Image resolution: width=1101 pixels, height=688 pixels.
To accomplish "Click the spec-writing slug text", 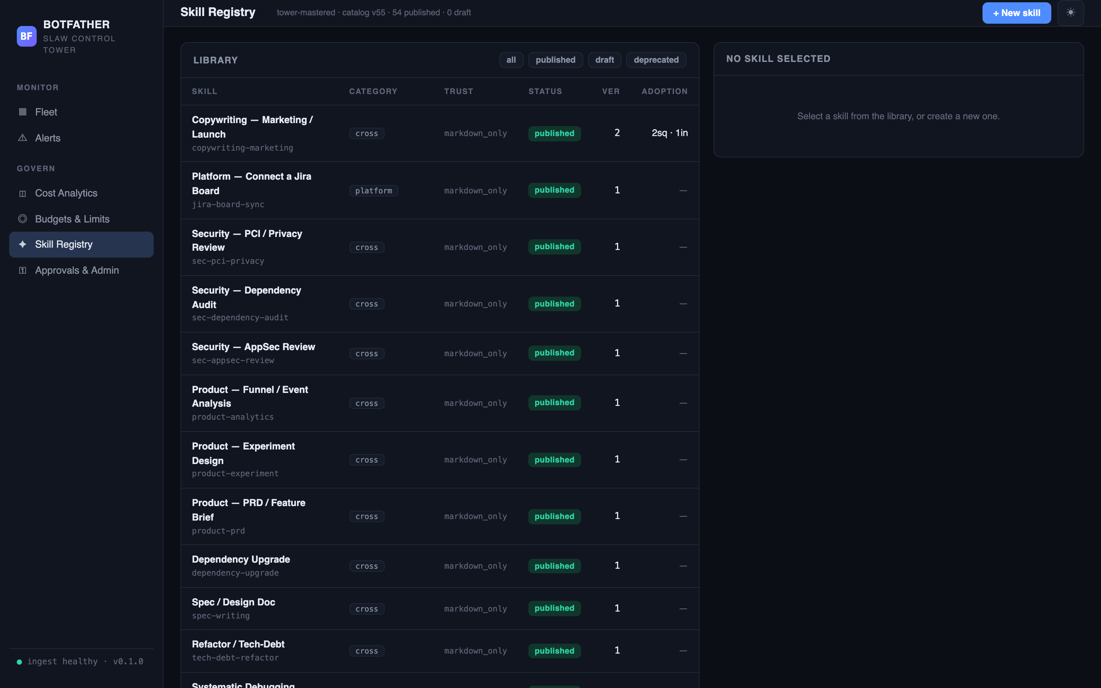I will (x=221, y=616).
